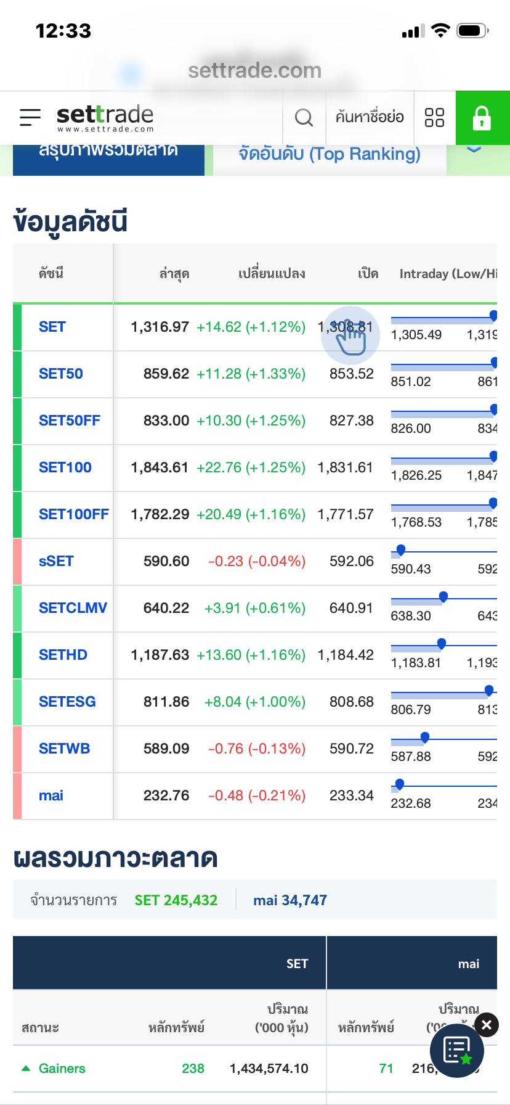This screenshot has width=510, height=1105.
Task: Open the SETESG index link
Action: click(67, 702)
